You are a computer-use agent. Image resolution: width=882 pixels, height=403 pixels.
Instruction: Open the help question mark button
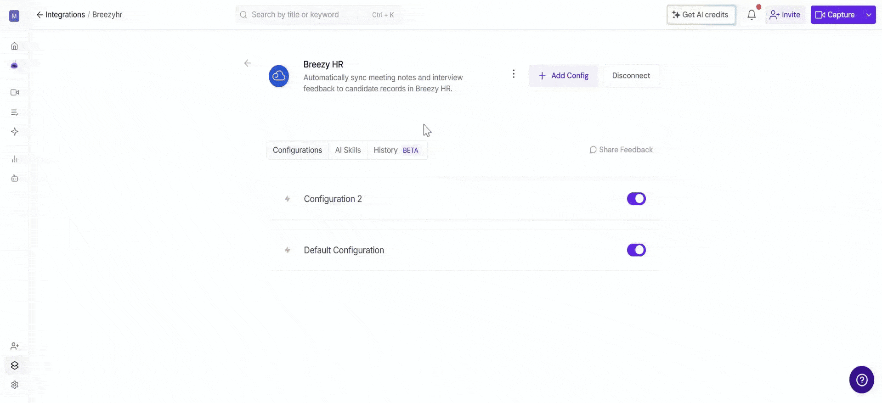861,380
